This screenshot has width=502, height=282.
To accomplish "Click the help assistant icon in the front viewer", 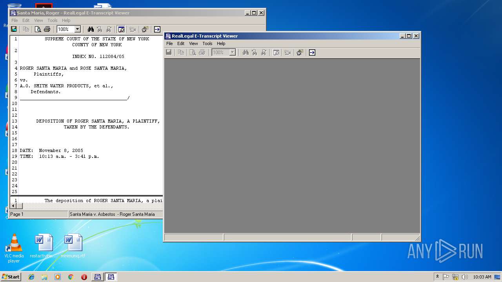I will click(x=300, y=52).
